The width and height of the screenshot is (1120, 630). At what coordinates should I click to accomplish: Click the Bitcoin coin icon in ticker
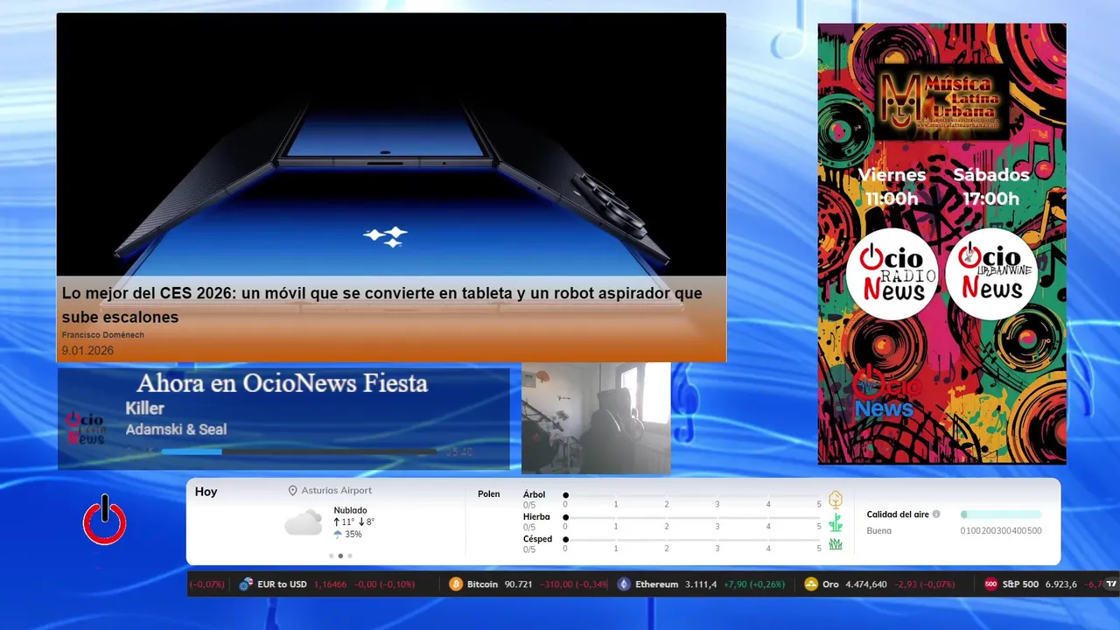coord(456,584)
